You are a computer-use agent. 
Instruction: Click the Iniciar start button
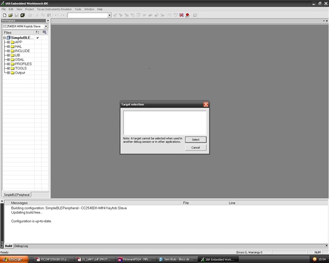[x=14, y=259]
